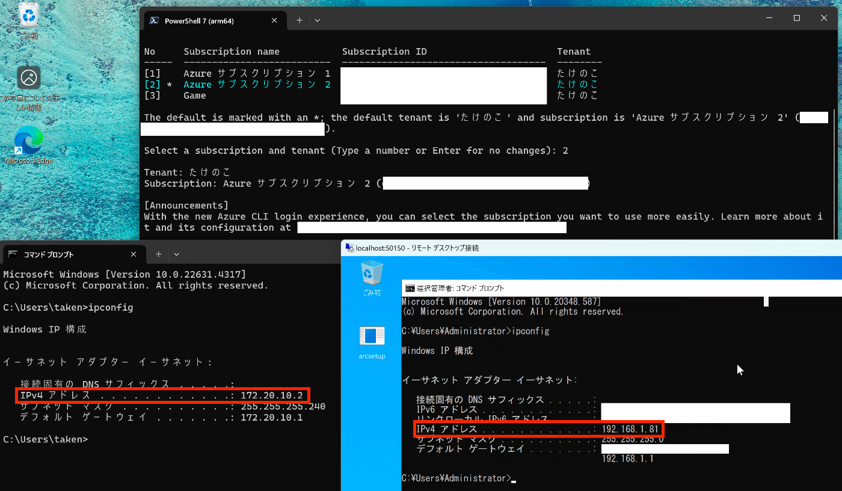The height and width of the screenshot is (491, 842).
Task: Click the 'Select a subscription and tenant' prompt line
Action: (356, 150)
